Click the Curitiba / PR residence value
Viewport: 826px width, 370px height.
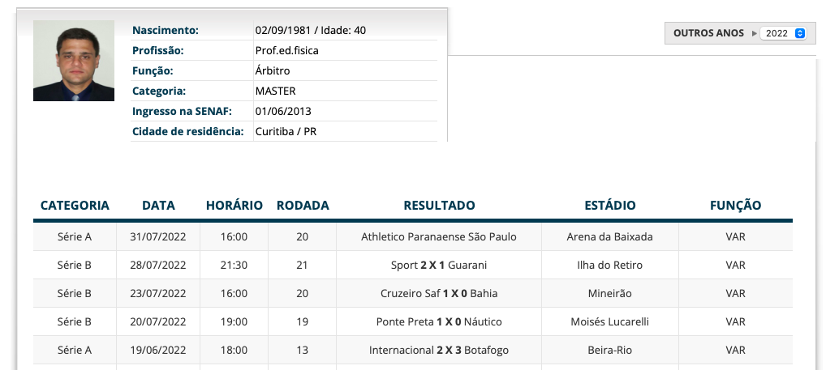286,132
